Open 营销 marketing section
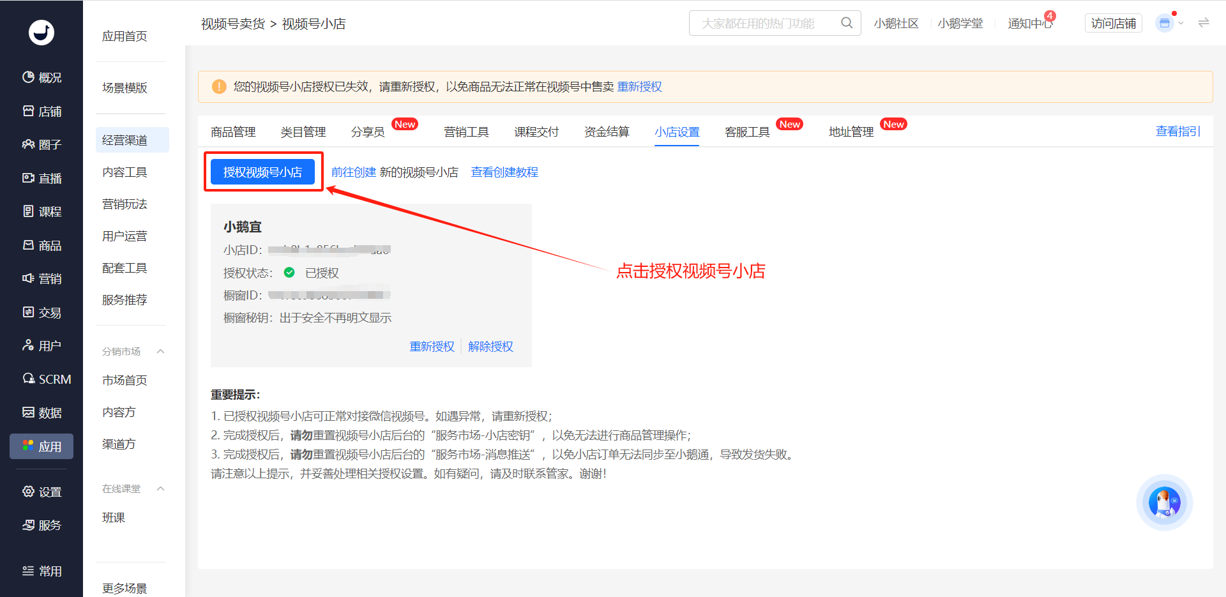Viewport: 1226px width, 597px height. click(42, 278)
